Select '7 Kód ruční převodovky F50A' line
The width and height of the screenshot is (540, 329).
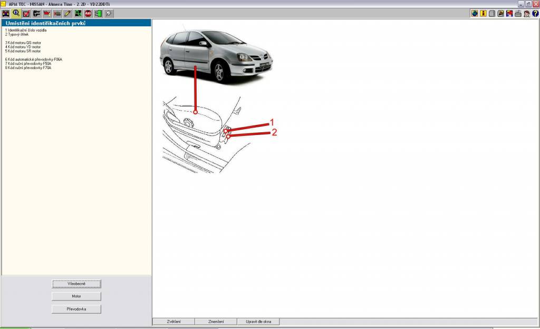(x=28, y=64)
